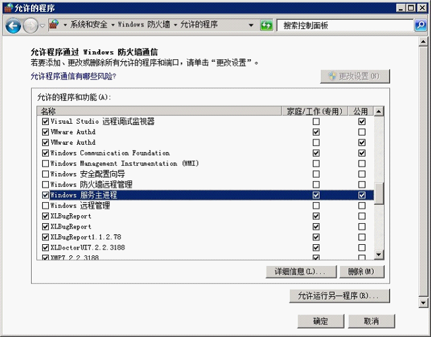Click the firewall icon in window title bar
Viewport: 431px width, 337px height.
pyautogui.click(x=8, y=8)
